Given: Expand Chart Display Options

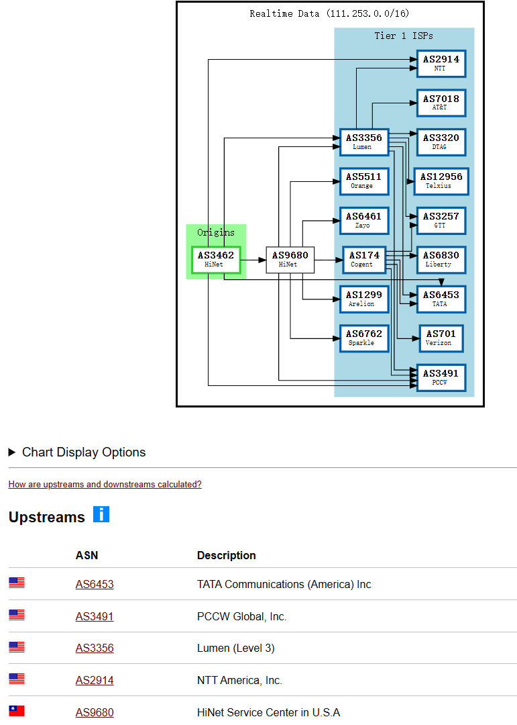Looking at the screenshot, I should pyautogui.click(x=77, y=452).
